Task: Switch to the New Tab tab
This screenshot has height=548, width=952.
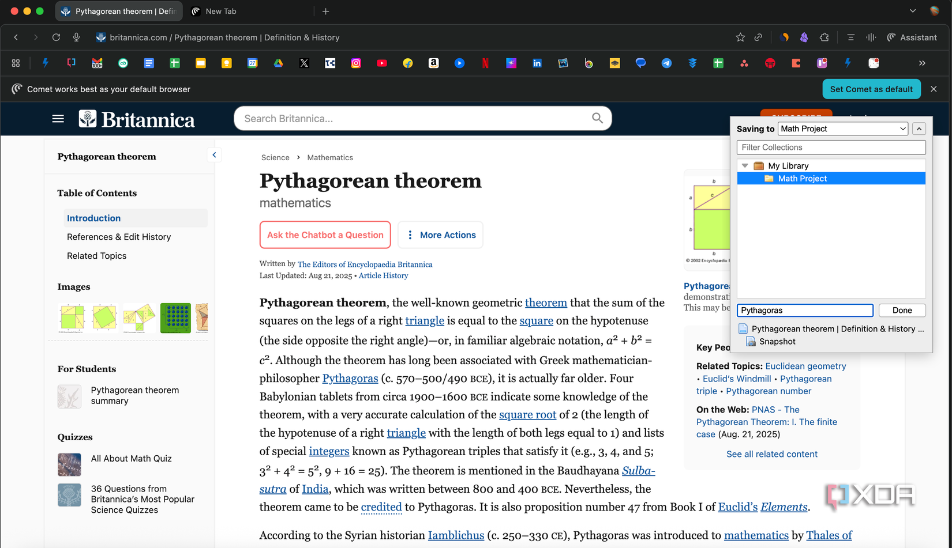Action: (x=220, y=11)
